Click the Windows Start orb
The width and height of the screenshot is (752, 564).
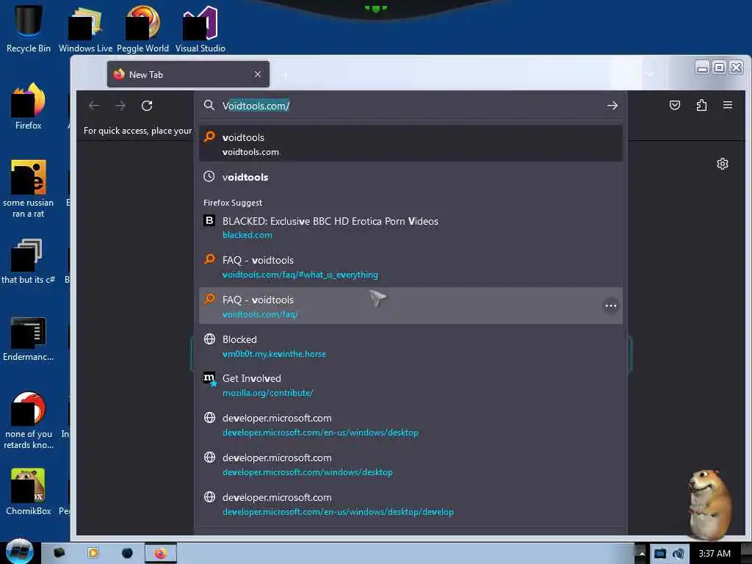19,552
